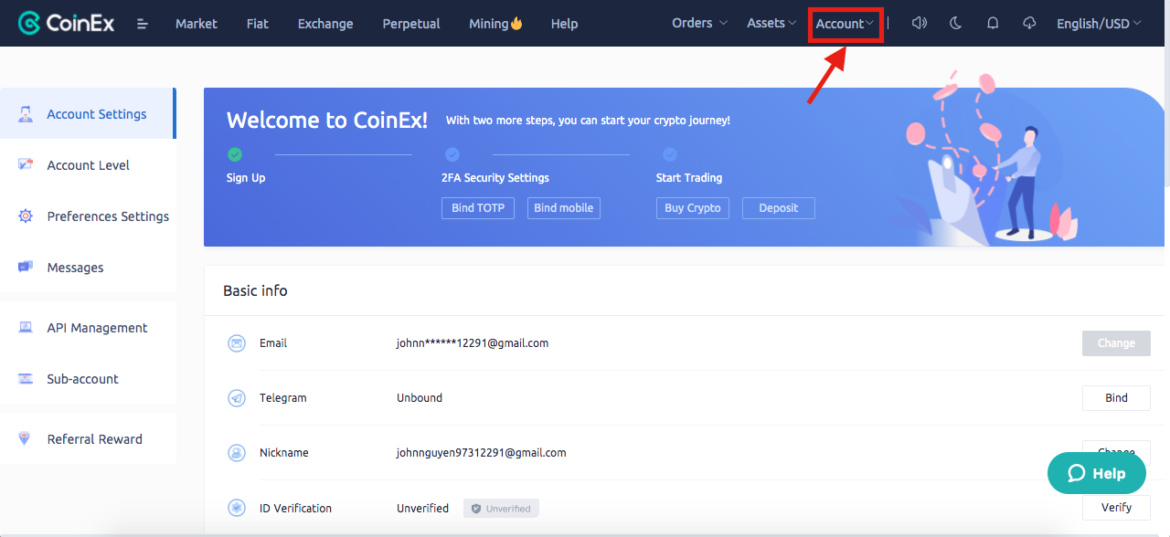Click the API Management icon
The height and width of the screenshot is (537, 1170).
click(26, 327)
